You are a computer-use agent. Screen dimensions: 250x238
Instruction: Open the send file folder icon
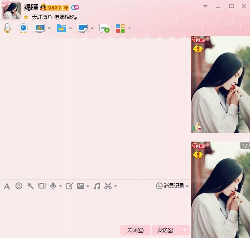(x=61, y=28)
